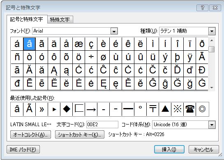Click the 挿入(I) insert button
Screen dimensions: 224x160
point(169,150)
